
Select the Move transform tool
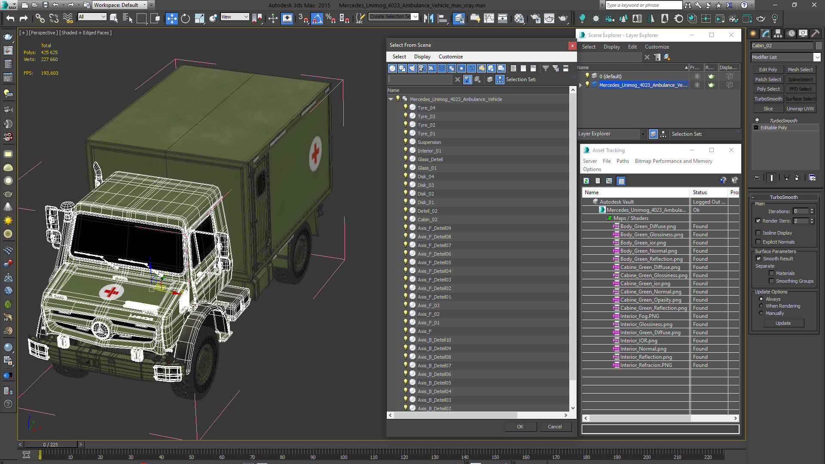click(x=171, y=18)
